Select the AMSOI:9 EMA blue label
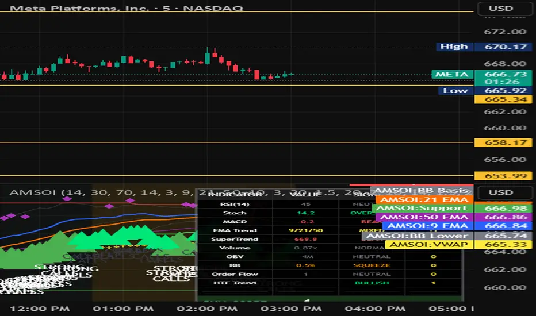536x316 pixels. coord(428,226)
